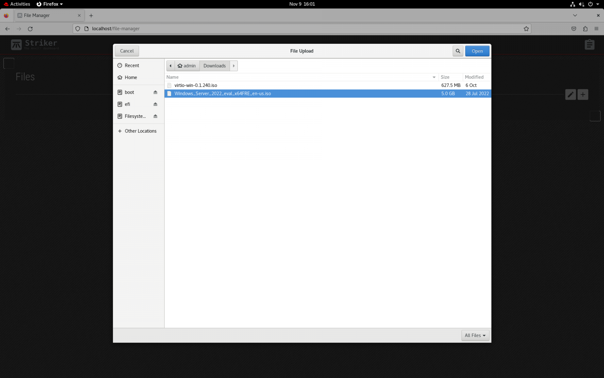The width and height of the screenshot is (604, 378).
Task: Eject the Filesystem volume
Action: (155, 116)
